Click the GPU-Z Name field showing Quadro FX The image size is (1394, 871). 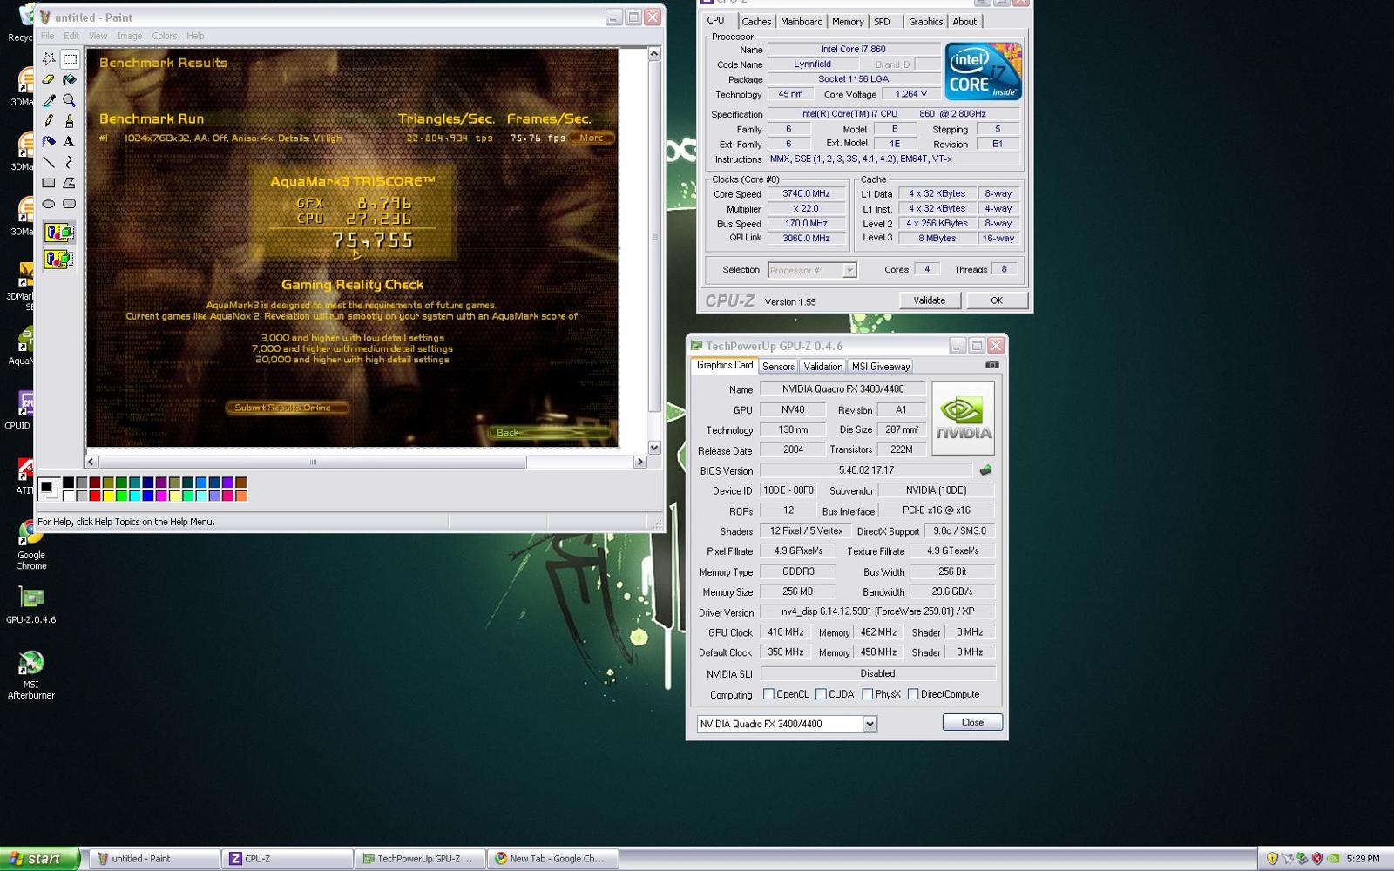pyautogui.click(x=842, y=389)
